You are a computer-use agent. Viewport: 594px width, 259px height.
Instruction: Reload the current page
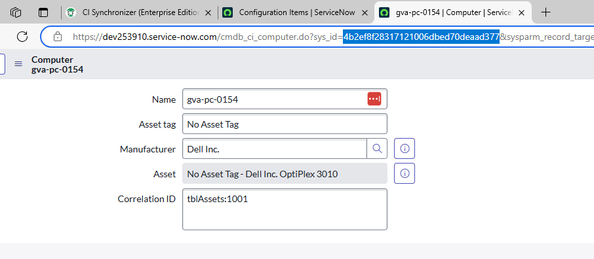[22, 37]
